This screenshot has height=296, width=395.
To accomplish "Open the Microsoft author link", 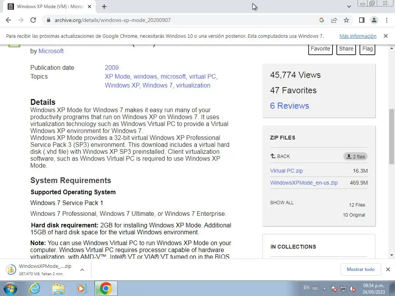I will coord(51,51).
